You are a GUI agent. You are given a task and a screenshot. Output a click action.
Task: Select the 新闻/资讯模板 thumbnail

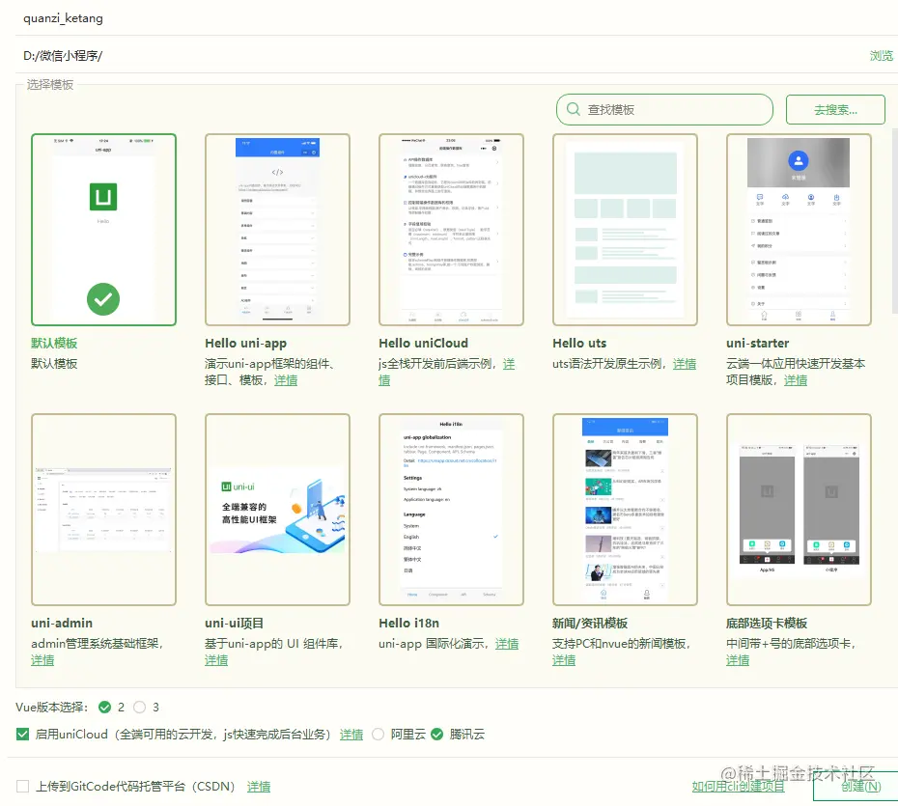625,510
